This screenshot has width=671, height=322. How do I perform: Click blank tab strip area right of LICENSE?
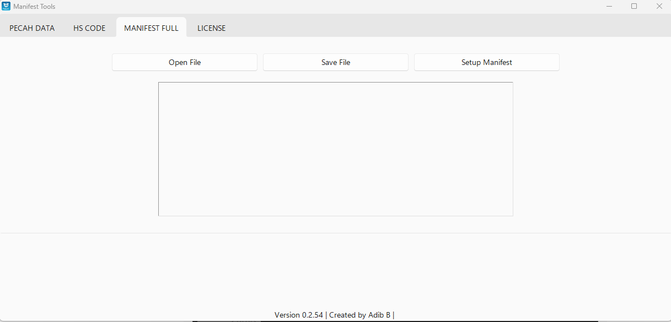point(441,26)
